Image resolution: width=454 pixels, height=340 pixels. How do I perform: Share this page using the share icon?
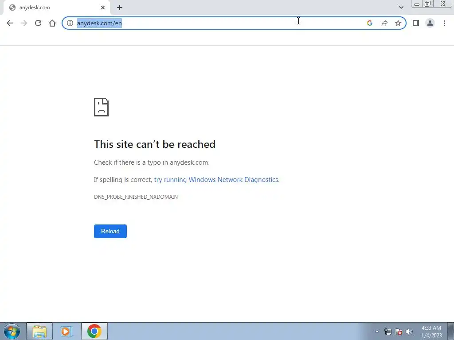(x=384, y=23)
